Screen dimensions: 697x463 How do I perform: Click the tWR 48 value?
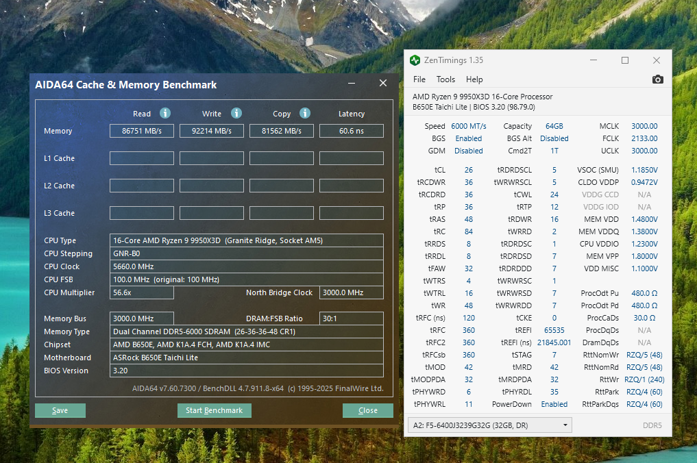[469, 305]
